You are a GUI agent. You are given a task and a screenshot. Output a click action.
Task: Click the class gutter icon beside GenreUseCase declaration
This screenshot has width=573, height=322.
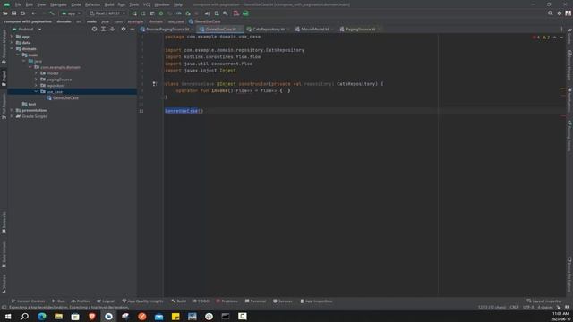pyautogui.click(x=155, y=84)
